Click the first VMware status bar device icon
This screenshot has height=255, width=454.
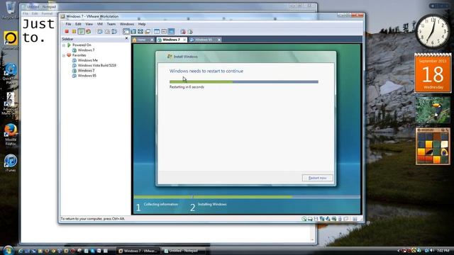(304, 219)
